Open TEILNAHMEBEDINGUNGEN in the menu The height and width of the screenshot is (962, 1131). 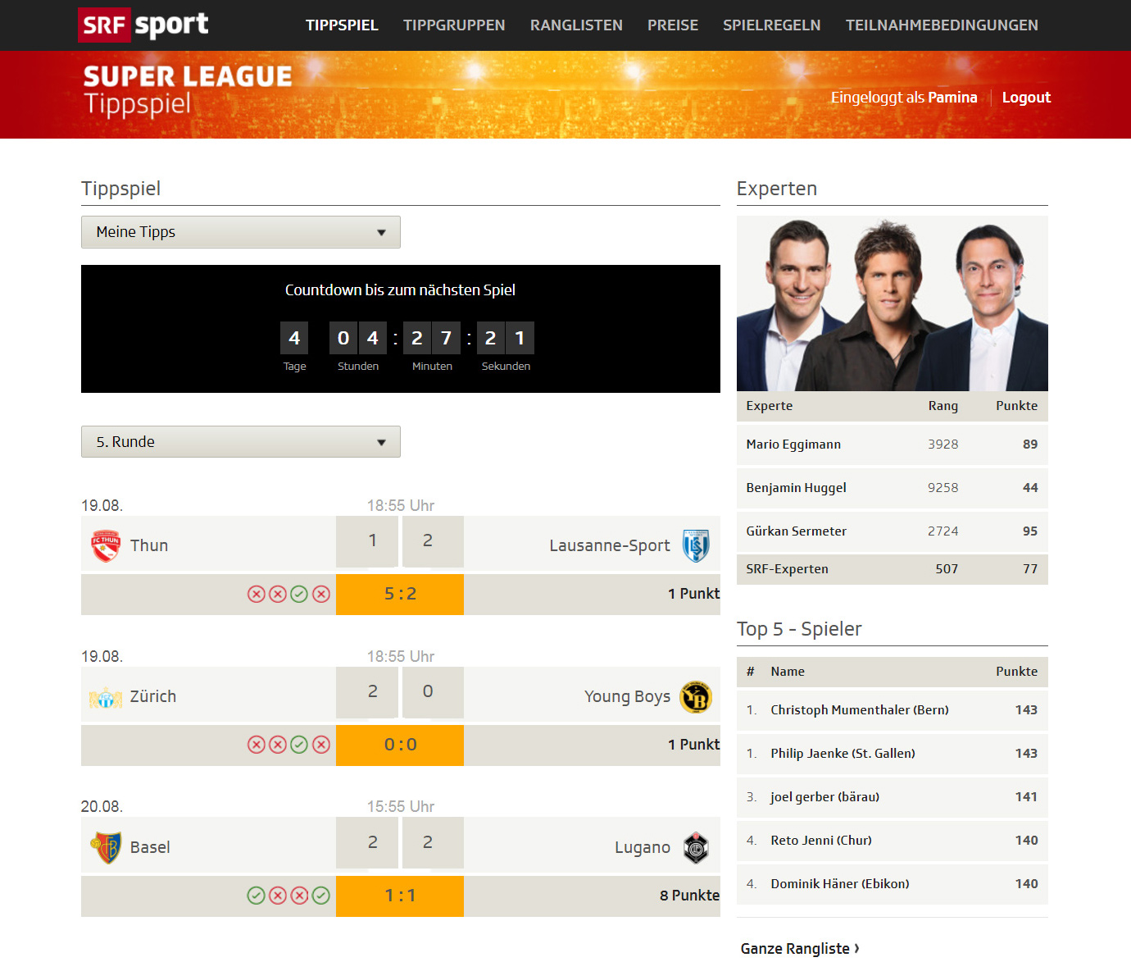coord(942,25)
